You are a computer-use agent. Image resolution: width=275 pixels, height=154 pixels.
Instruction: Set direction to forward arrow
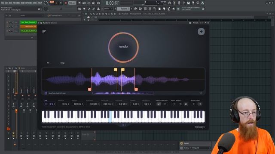(x=200, y=104)
